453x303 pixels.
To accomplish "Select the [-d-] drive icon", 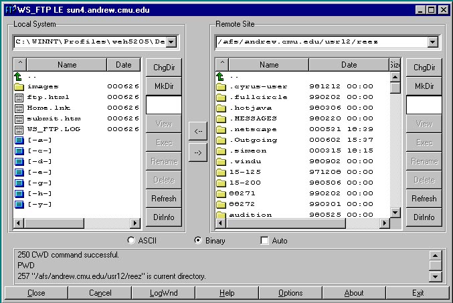I will point(19,162).
